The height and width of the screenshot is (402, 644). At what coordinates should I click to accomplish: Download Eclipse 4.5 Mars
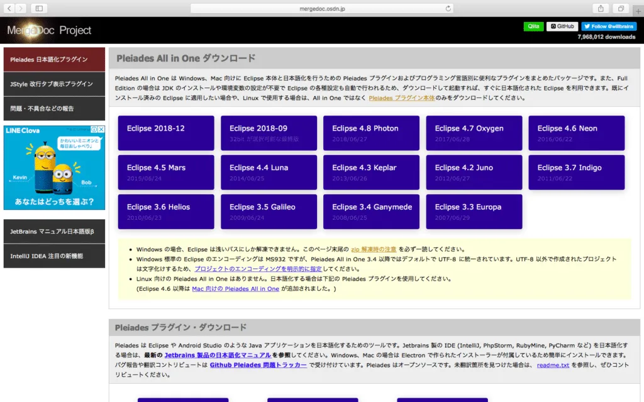166,172
